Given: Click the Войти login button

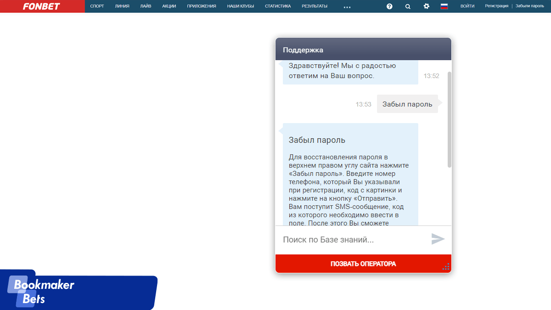Looking at the screenshot, I should (x=467, y=6).
